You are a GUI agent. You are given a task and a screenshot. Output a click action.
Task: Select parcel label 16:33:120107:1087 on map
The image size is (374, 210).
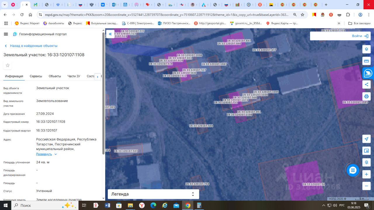point(214,64)
